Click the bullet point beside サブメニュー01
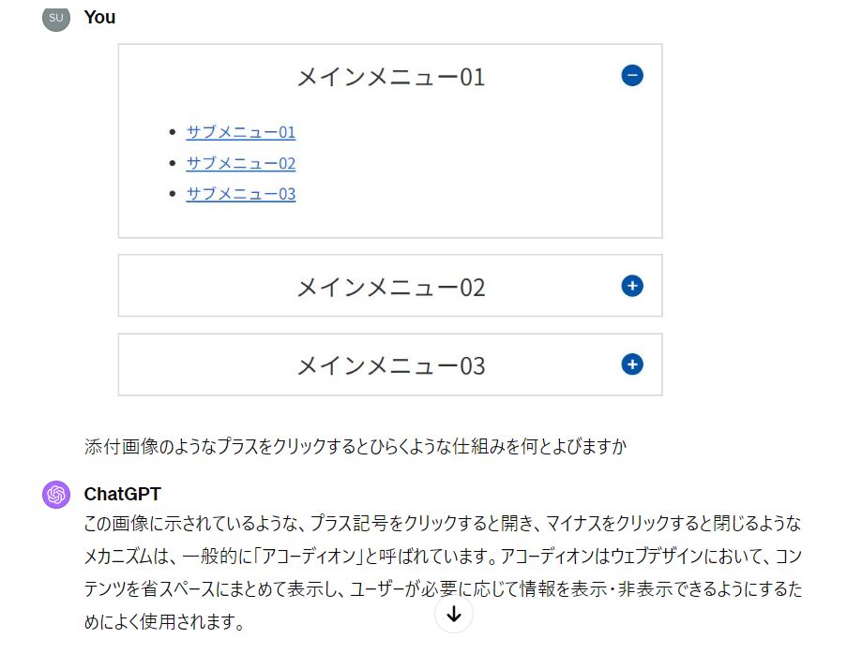The width and height of the screenshot is (847, 654). pos(172,132)
